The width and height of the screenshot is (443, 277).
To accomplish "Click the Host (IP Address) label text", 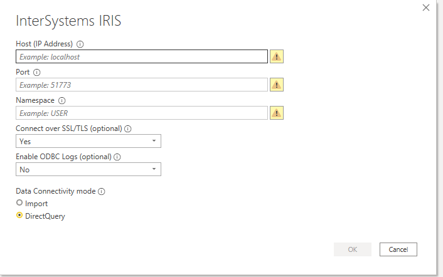I will tap(45, 44).
